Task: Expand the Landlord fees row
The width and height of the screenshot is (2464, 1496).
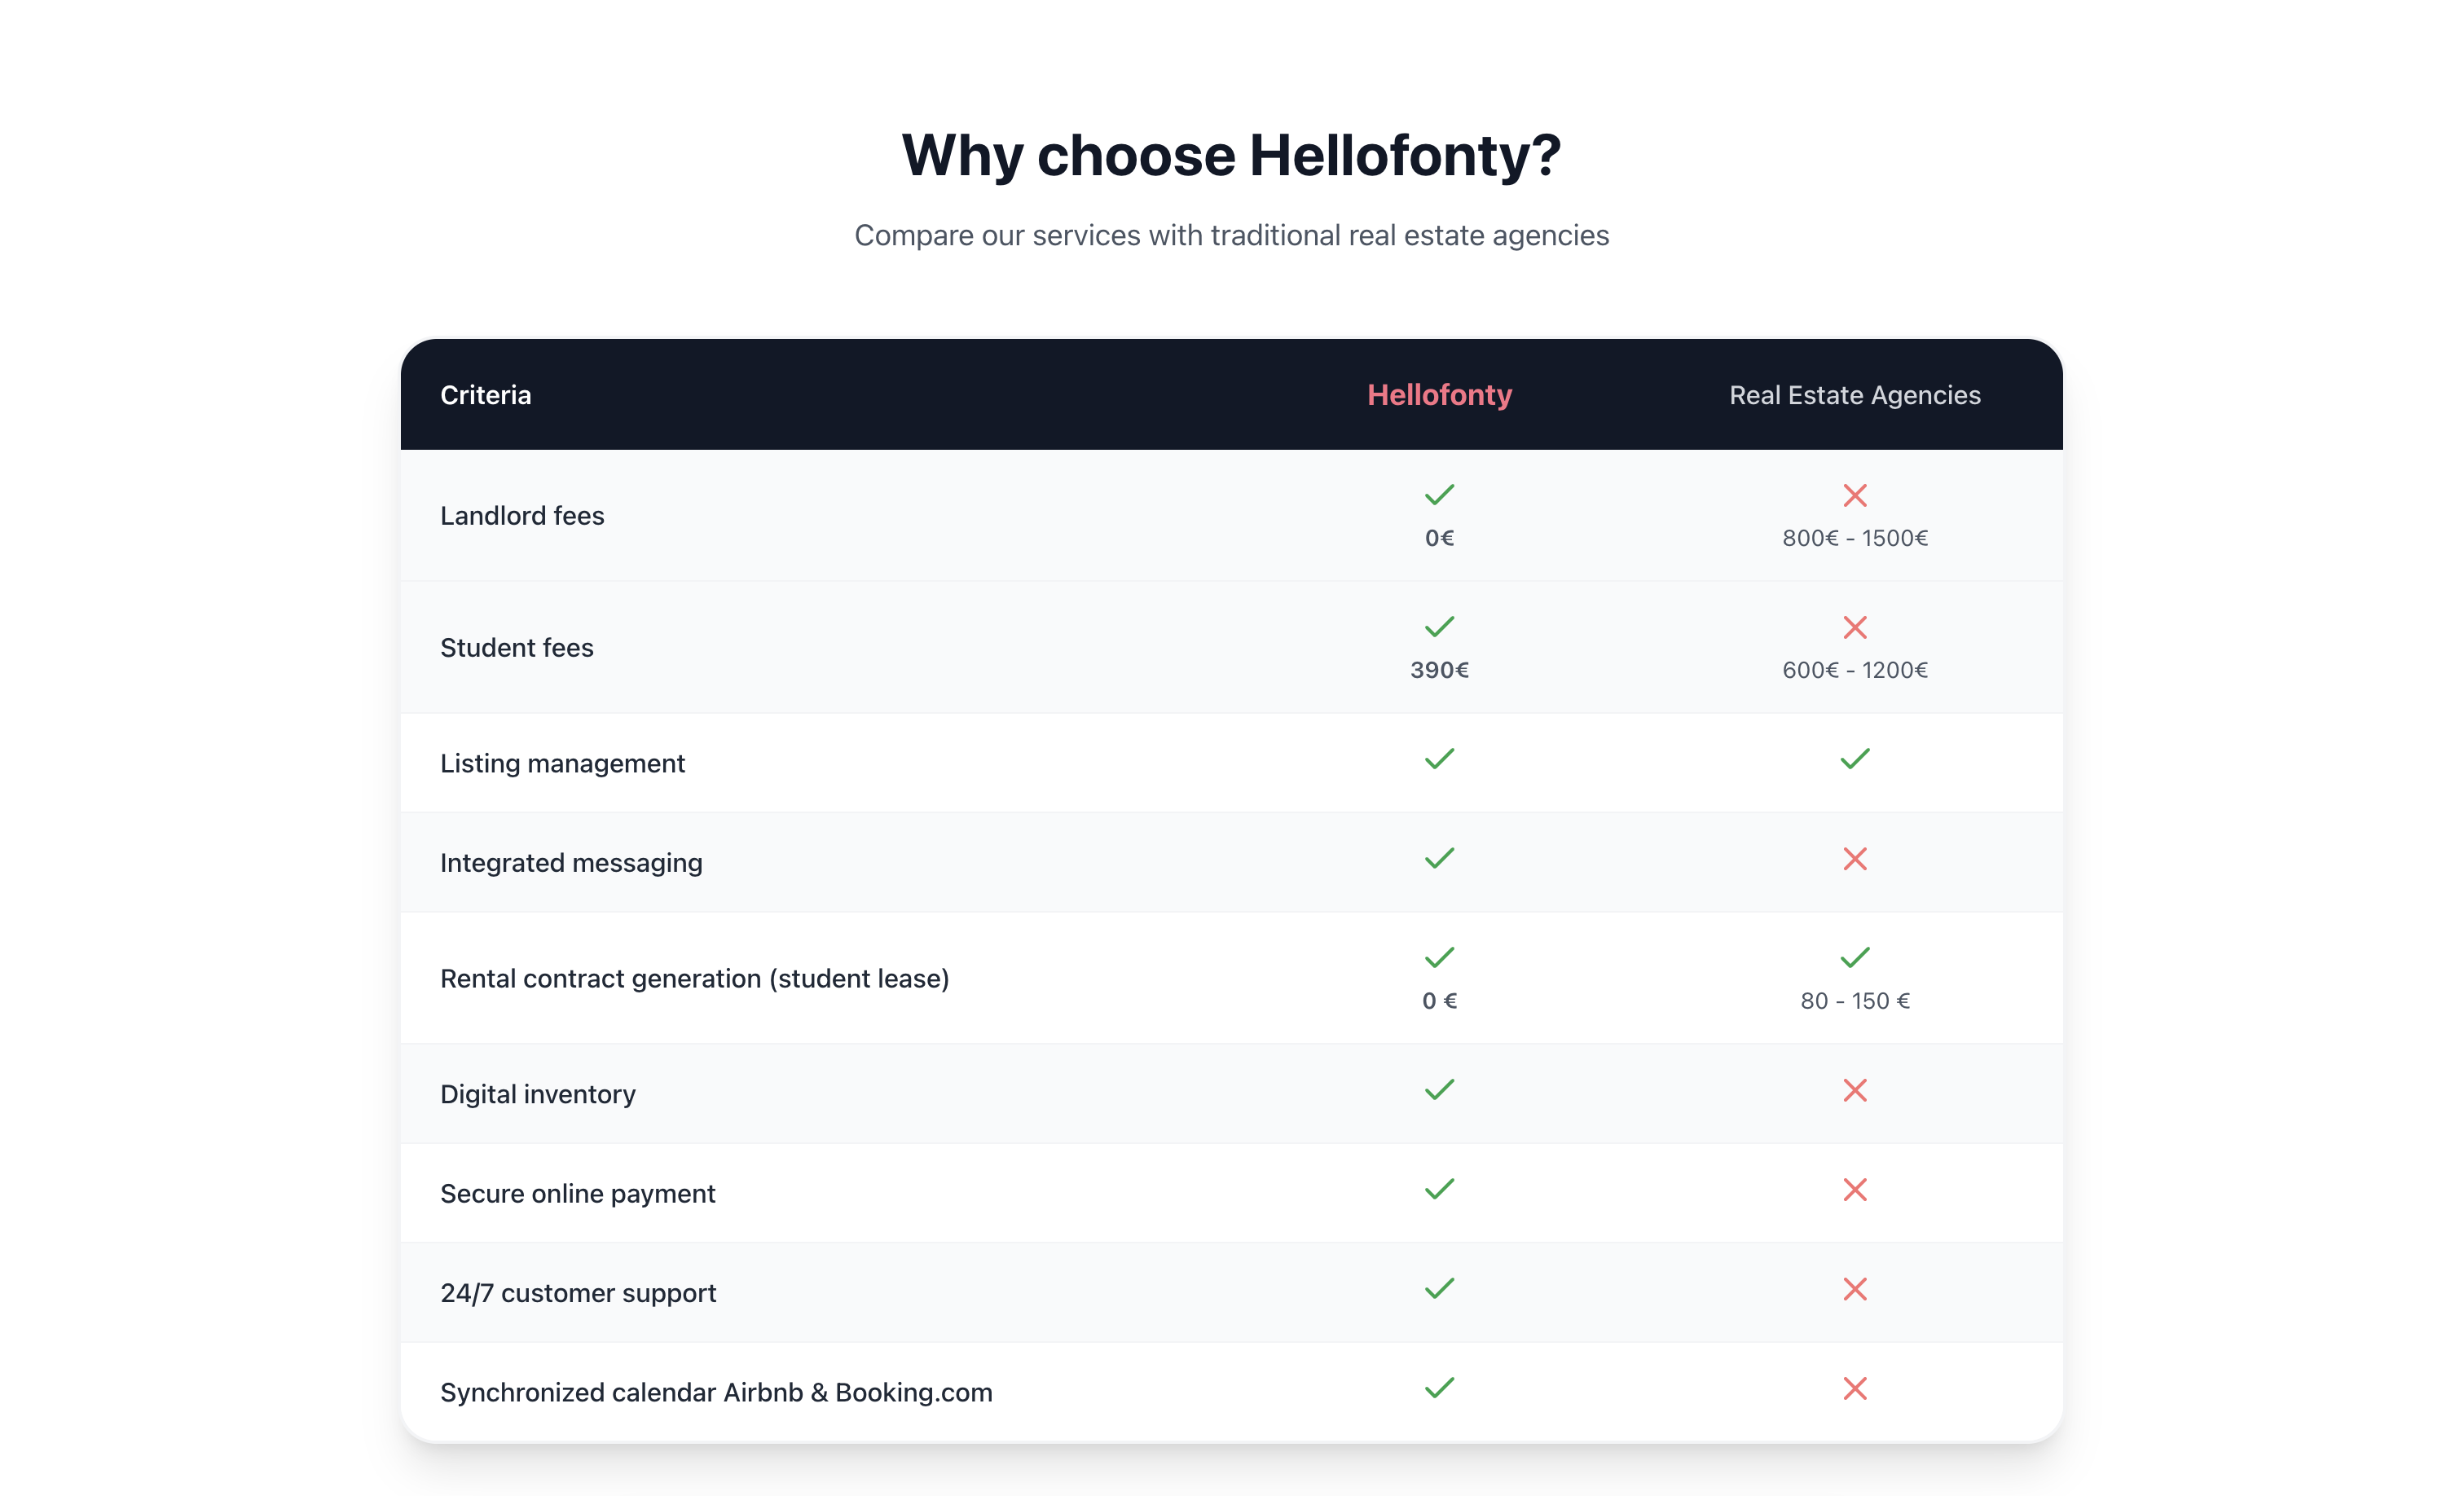Action: tap(522, 516)
